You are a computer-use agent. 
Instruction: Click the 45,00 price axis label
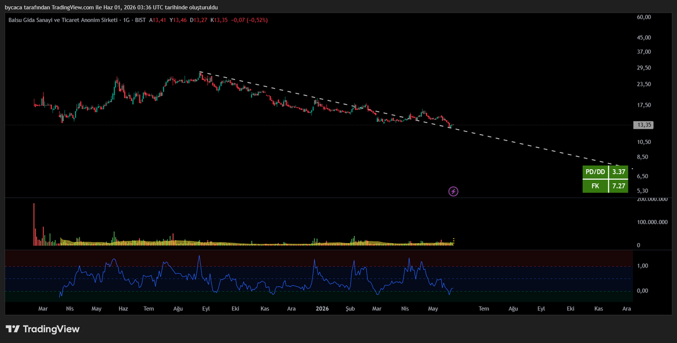pos(644,38)
